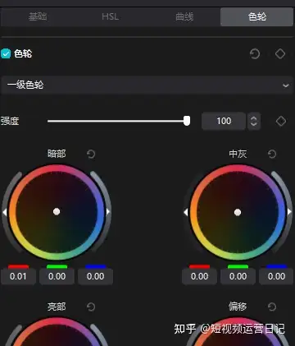295x346 pixels.
Task: Open the 一级色轮 dropdown
Action: click(x=147, y=85)
